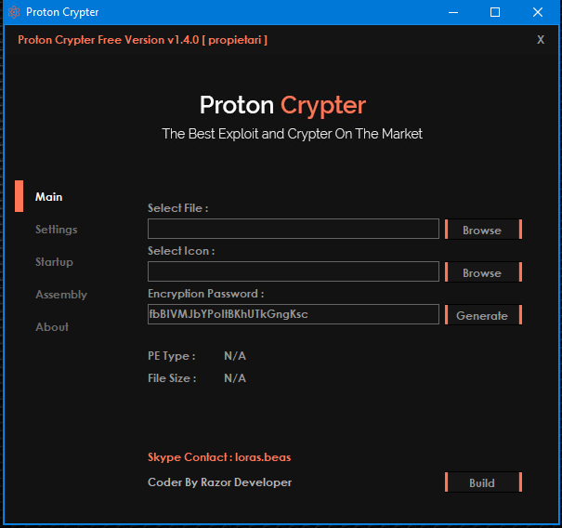Open the About section
Image resolution: width=562 pixels, height=528 pixels.
pyautogui.click(x=52, y=327)
